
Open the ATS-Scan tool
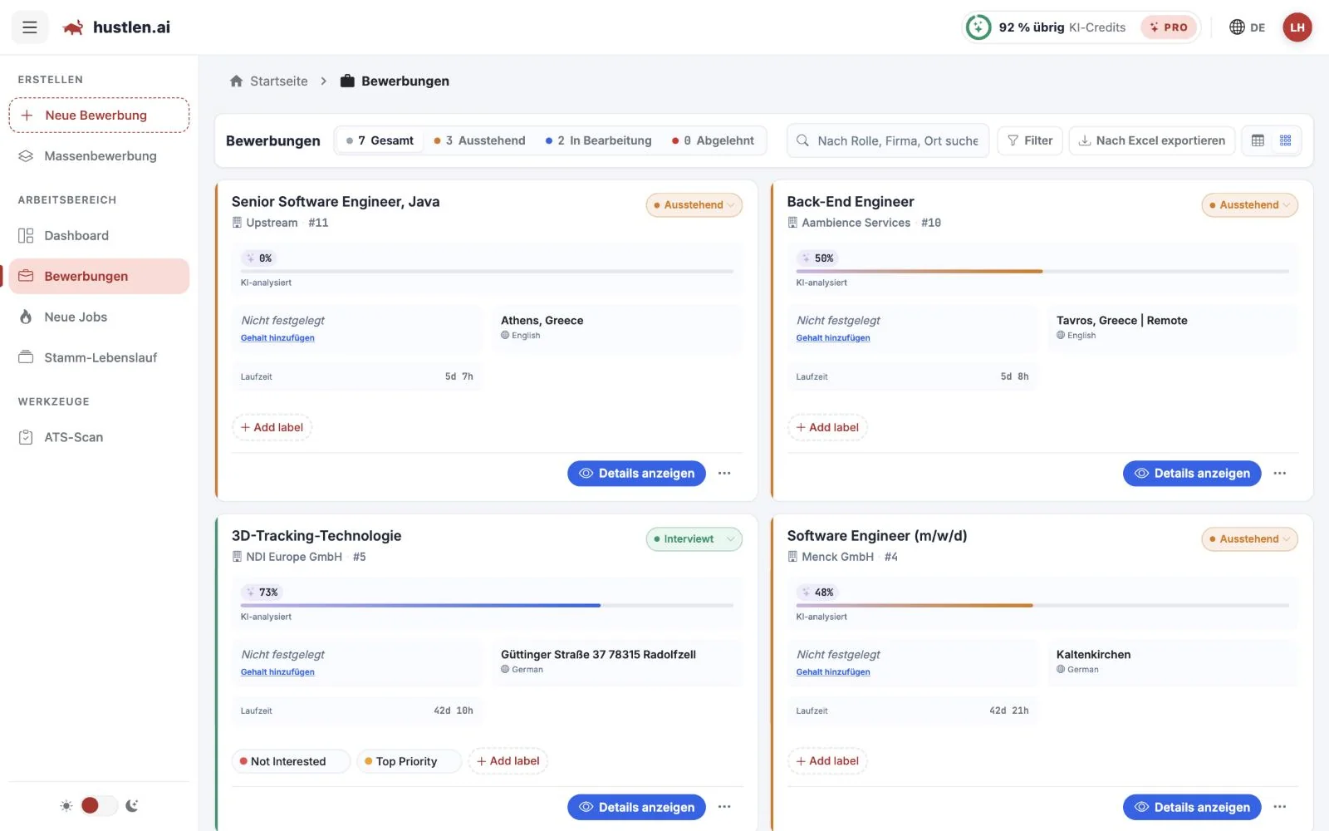99,438
